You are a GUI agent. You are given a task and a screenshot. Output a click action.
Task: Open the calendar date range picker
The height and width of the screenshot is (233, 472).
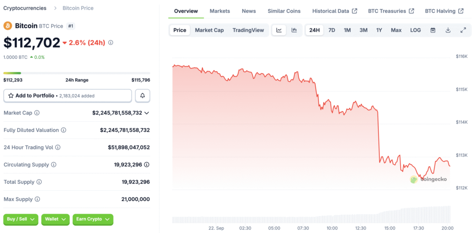coord(433,30)
